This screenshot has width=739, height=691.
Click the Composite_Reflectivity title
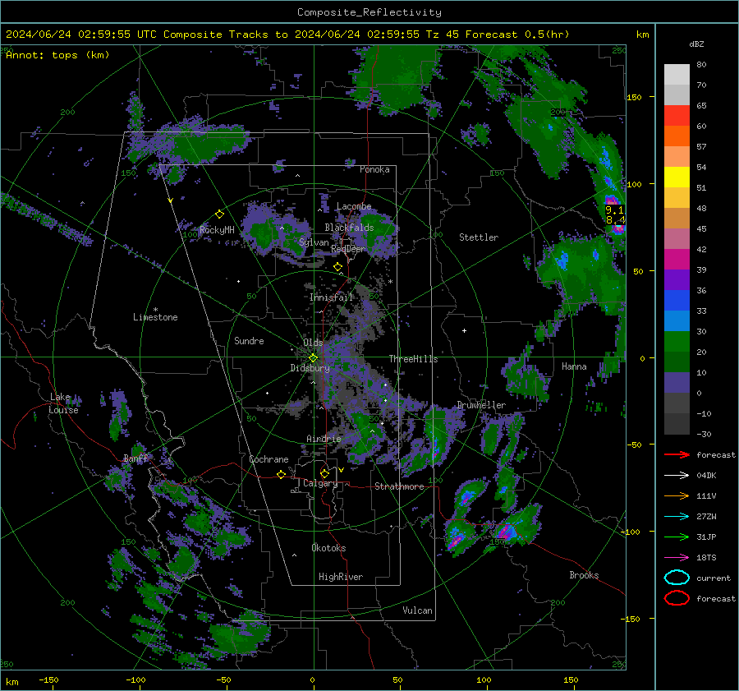point(369,12)
